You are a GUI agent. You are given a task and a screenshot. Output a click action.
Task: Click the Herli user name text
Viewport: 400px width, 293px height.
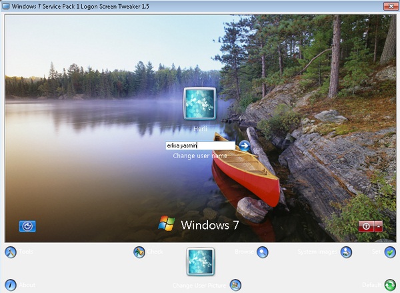[200, 129]
